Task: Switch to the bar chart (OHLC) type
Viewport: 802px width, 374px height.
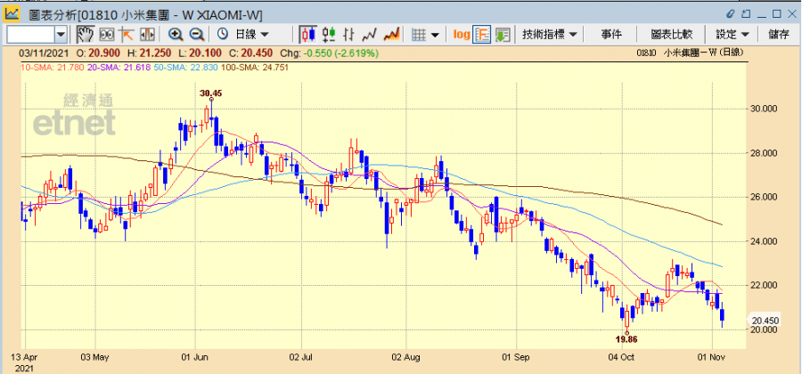Action: (x=350, y=34)
